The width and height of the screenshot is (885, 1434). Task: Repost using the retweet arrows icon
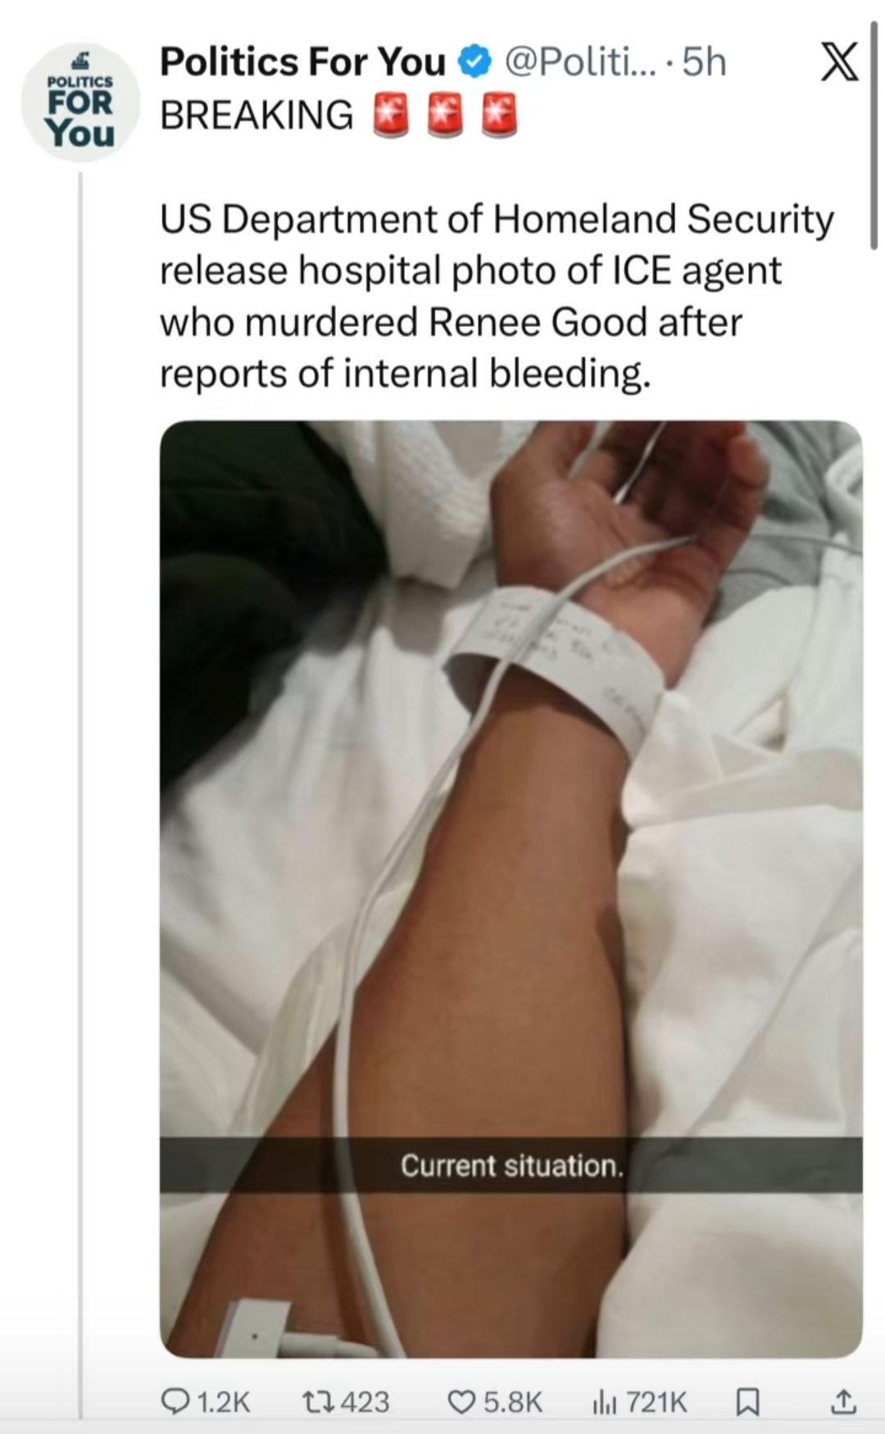tap(315, 1402)
